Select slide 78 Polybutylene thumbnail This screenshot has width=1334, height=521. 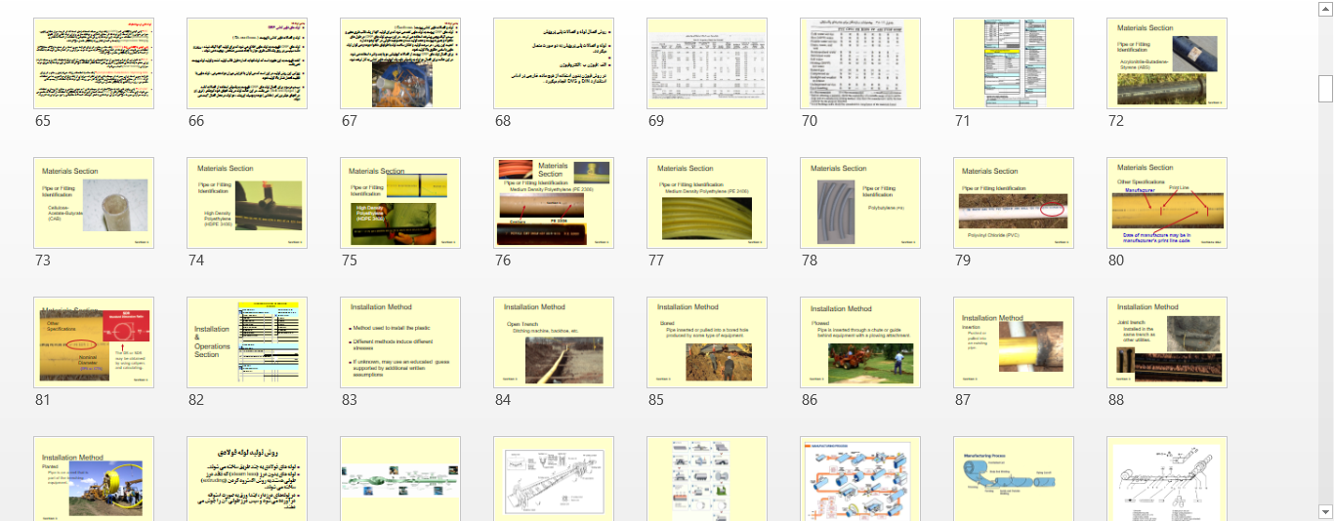pyautogui.click(x=860, y=203)
